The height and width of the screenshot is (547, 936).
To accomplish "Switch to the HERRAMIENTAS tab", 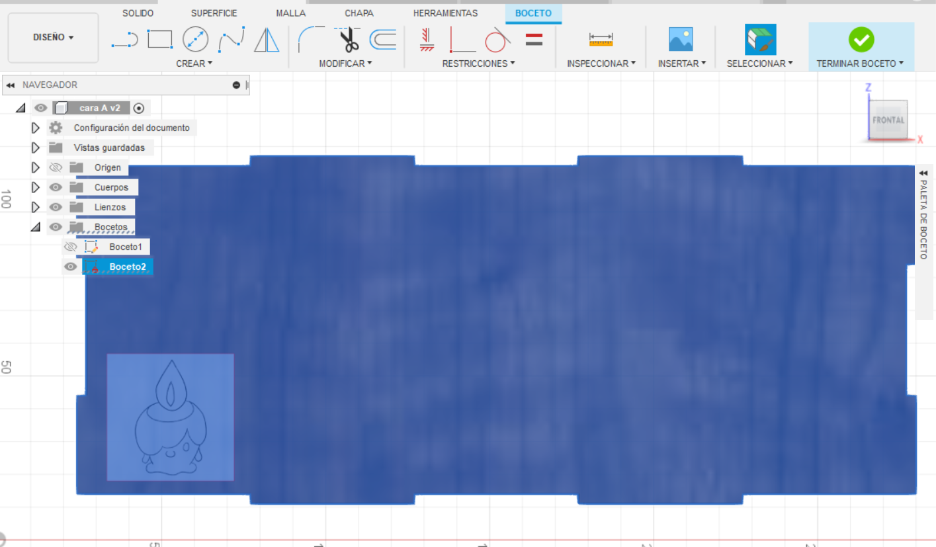I will click(x=446, y=13).
